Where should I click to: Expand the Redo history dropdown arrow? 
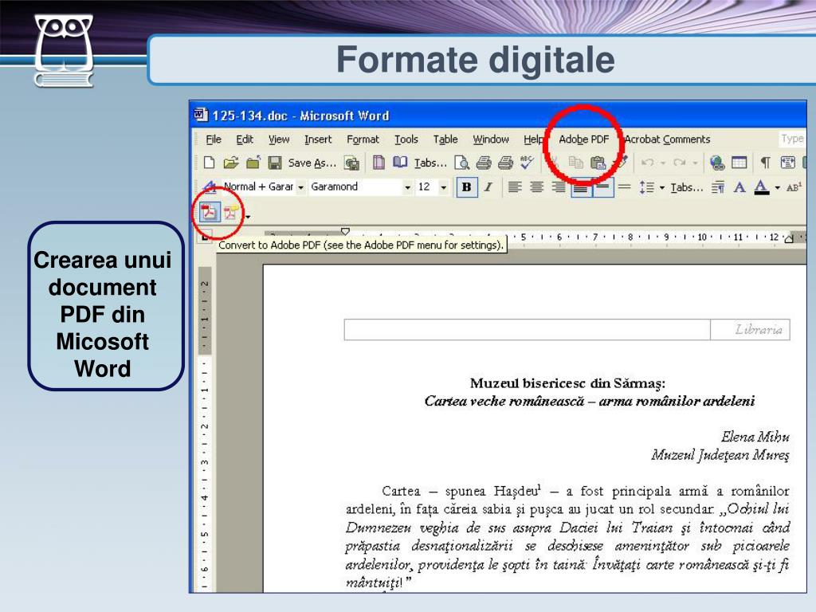point(695,163)
